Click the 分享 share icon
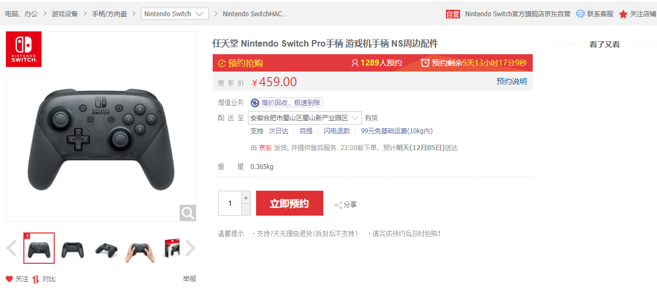Image resolution: width=657 pixels, height=292 pixels. click(x=339, y=205)
